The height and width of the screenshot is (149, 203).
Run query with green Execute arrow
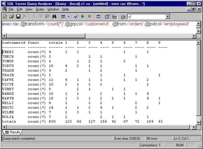pos(83,17)
